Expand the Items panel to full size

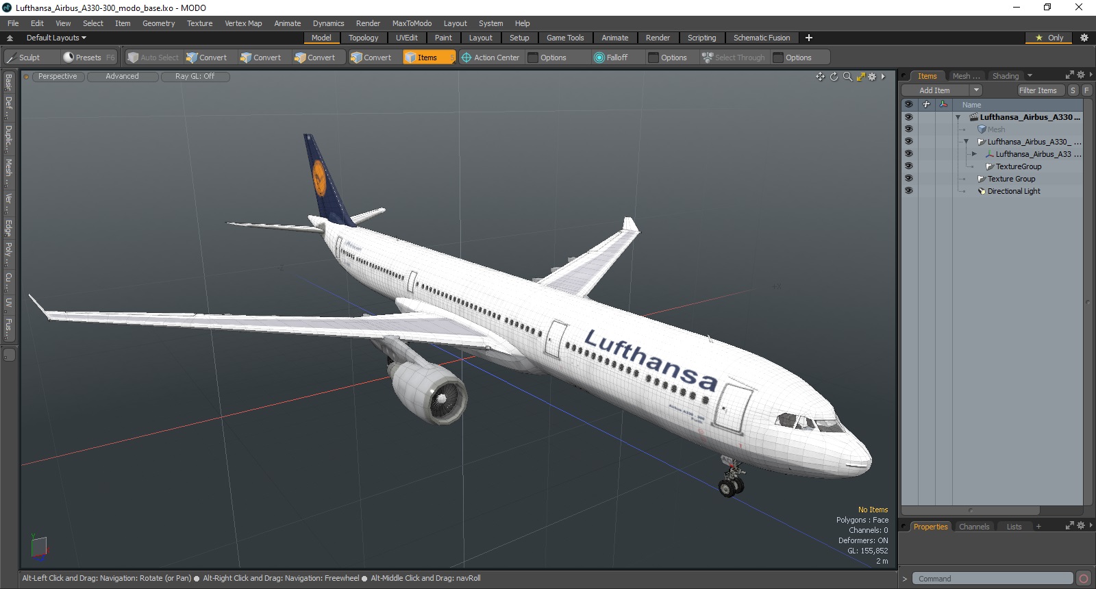pyautogui.click(x=1070, y=75)
